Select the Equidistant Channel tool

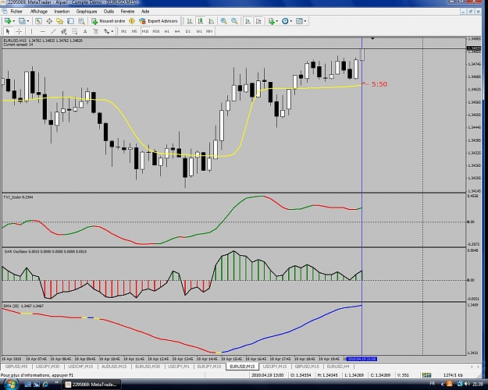[x=64, y=31]
